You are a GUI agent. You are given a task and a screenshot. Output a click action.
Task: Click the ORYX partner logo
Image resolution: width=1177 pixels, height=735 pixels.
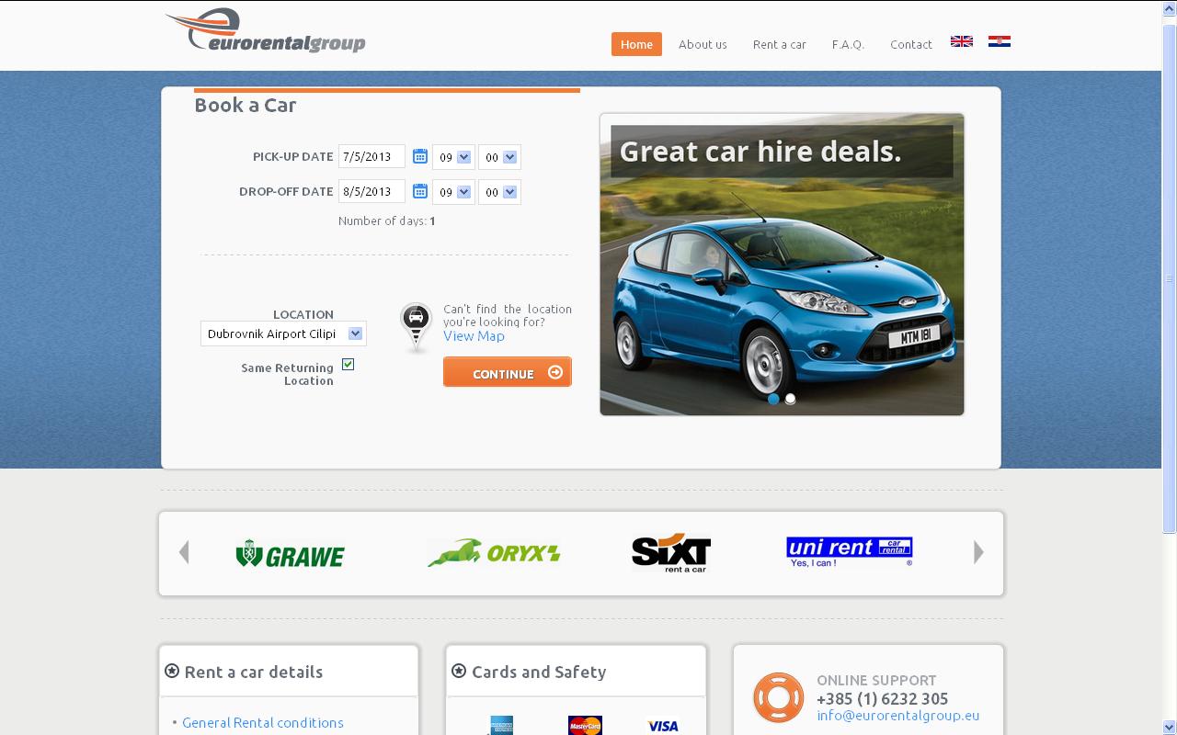(494, 553)
